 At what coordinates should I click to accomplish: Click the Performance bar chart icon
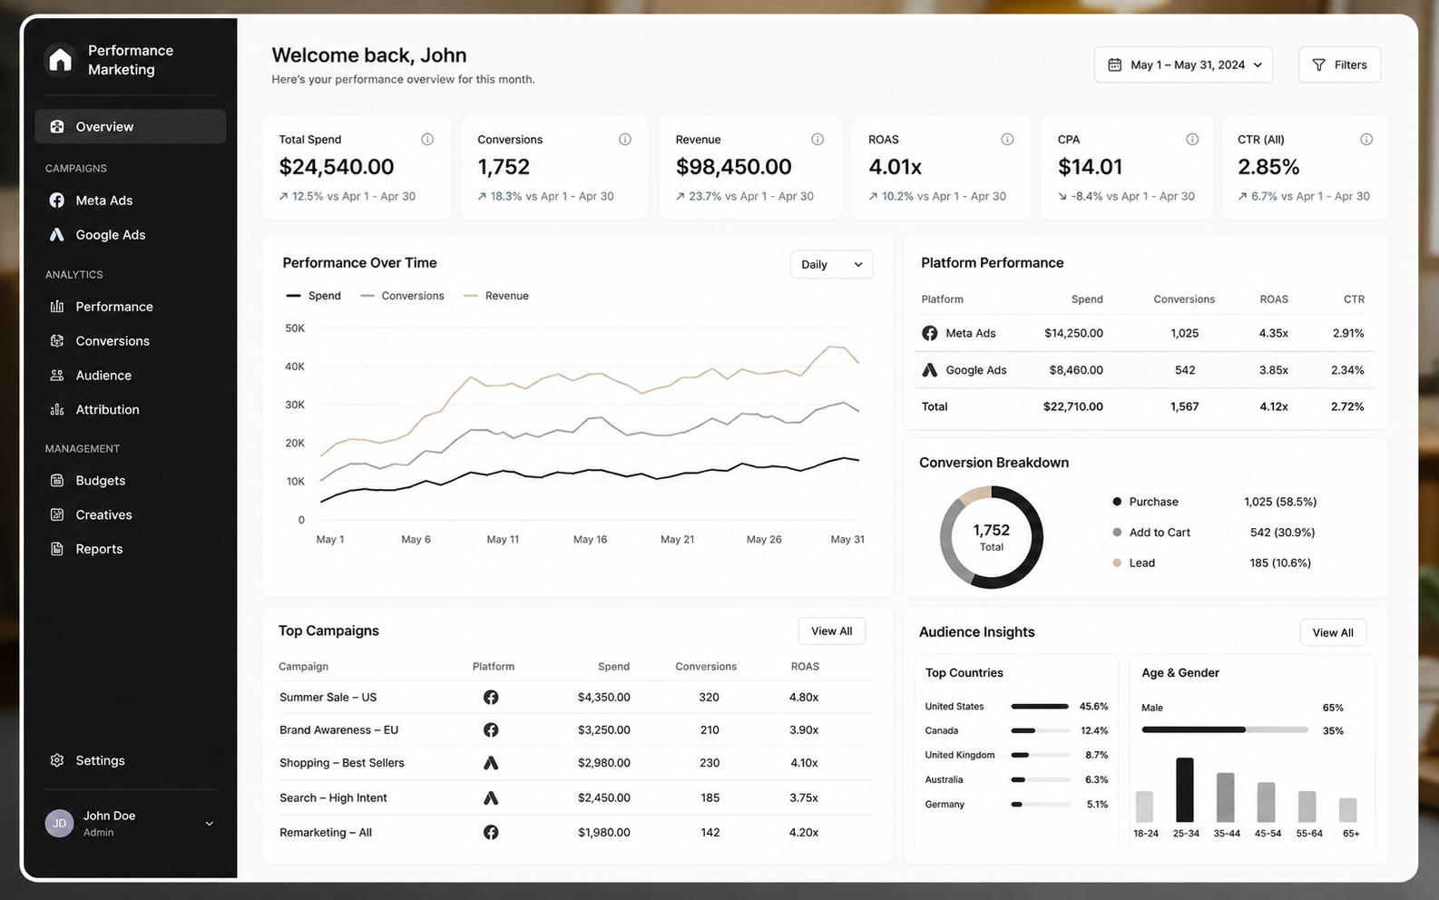pyautogui.click(x=57, y=307)
